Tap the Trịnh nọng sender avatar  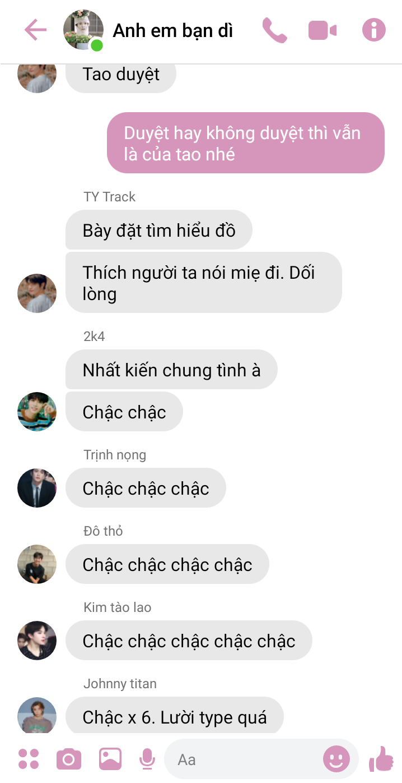[37, 488]
